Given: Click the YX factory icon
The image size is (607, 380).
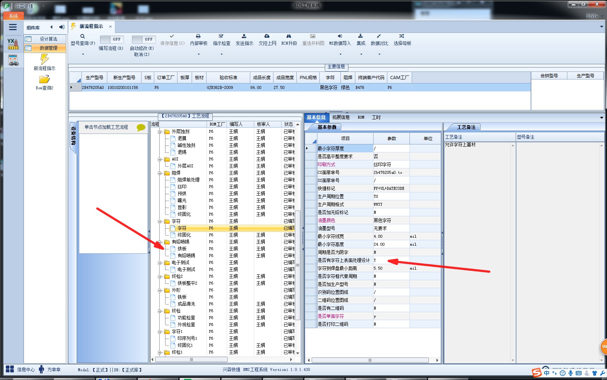Looking at the screenshot, I should (13, 44).
